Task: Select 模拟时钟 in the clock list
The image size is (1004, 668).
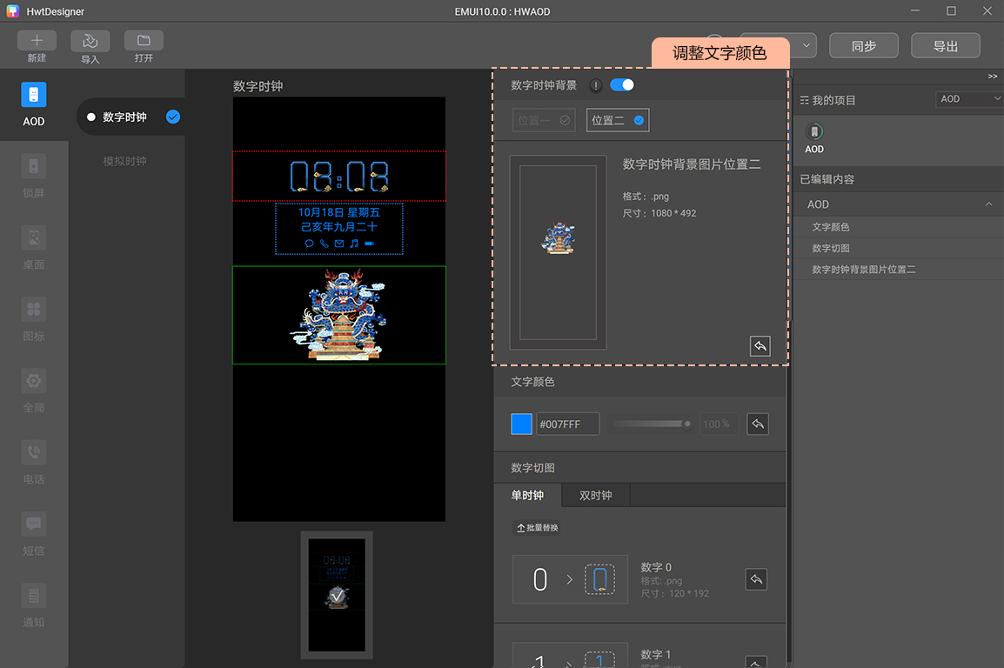Action: [125, 161]
